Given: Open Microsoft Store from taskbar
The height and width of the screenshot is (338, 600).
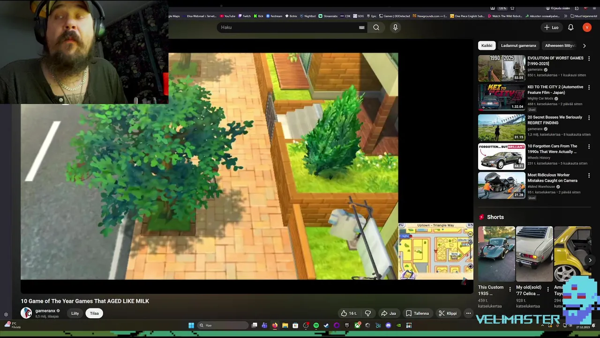Looking at the screenshot, I should (295, 325).
